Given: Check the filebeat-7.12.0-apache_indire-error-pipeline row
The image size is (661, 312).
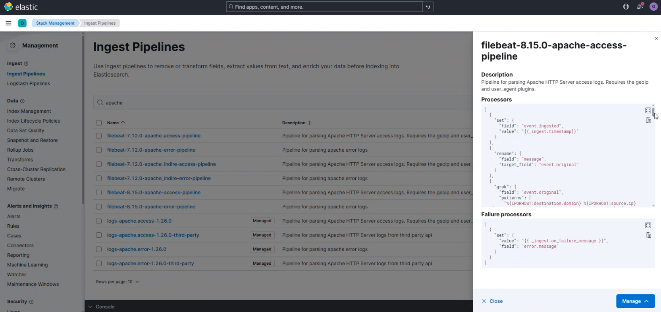Looking at the screenshot, I should (x=99, y=178).
